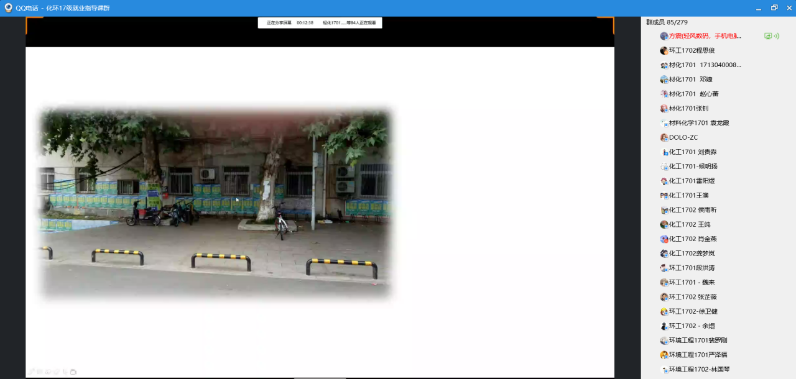796x379 pixels.
Task: Click avatar of 环工1702-徐卫健
Action: point(664,311)
